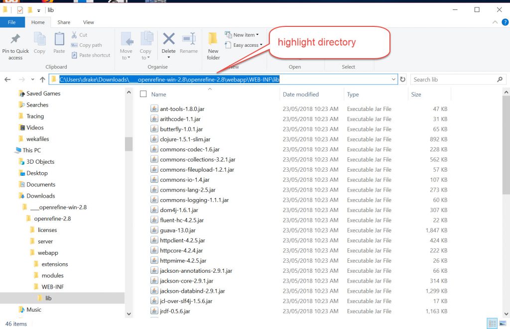
Task: Switch to the large icons view
Action: (502, 324)
